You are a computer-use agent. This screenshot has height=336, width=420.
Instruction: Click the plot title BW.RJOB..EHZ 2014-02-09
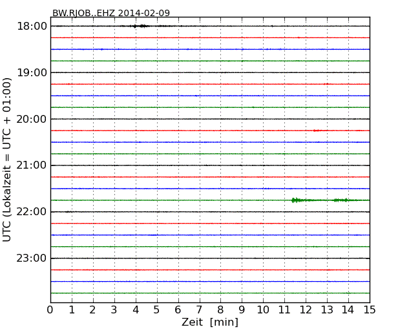111,13
